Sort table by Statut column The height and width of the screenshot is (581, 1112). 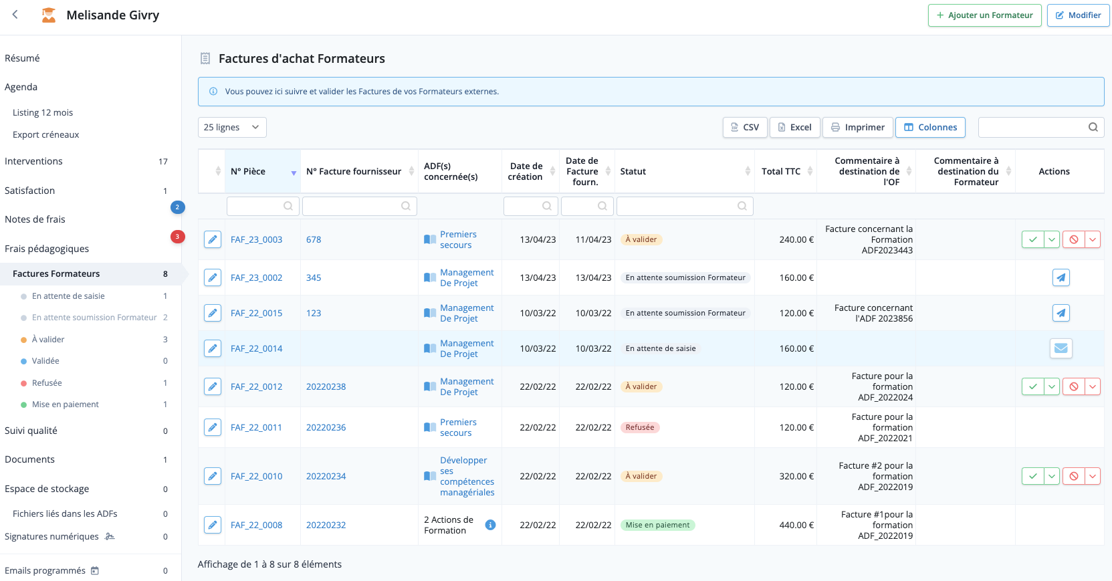pyautogui.click(x=685, y=172)
